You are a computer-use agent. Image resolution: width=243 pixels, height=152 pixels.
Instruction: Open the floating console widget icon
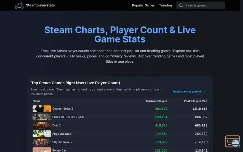click(233, 141)
